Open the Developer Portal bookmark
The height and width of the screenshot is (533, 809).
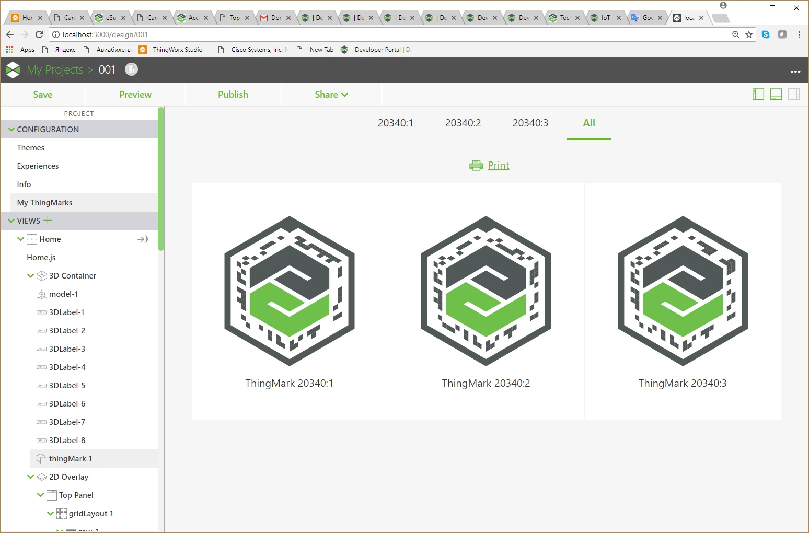click(x=376, y=50)
